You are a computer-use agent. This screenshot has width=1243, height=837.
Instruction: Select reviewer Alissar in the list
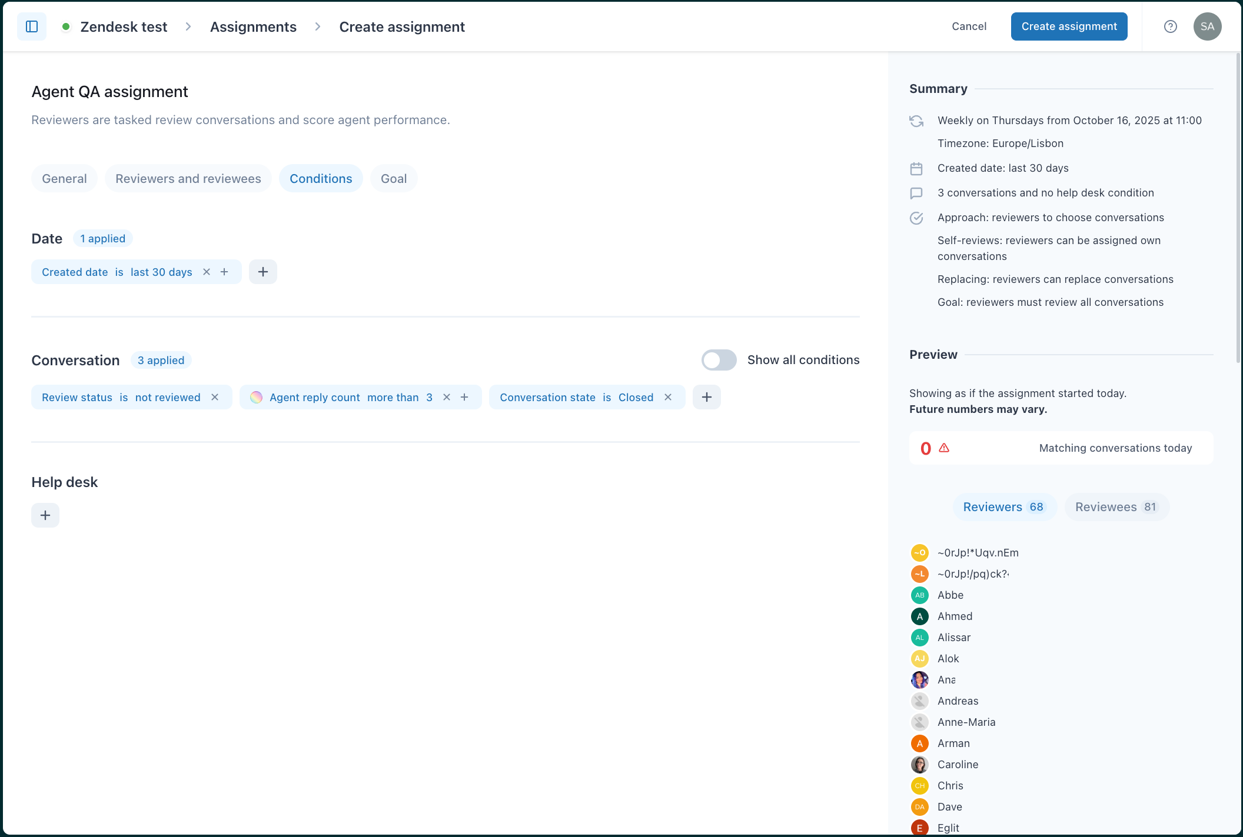(x=954, y=638)
